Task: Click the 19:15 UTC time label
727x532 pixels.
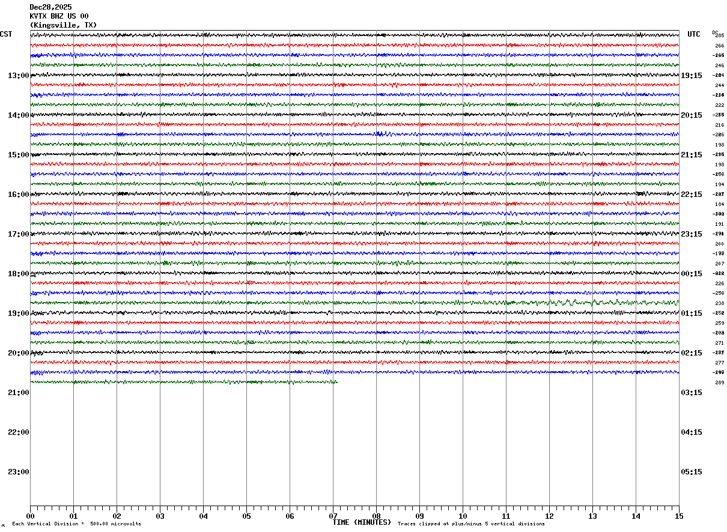Action: 692,76
